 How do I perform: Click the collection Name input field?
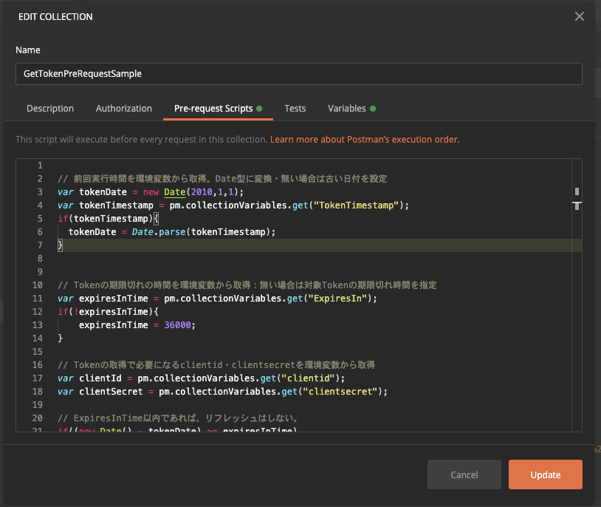(x=298, y=74)
